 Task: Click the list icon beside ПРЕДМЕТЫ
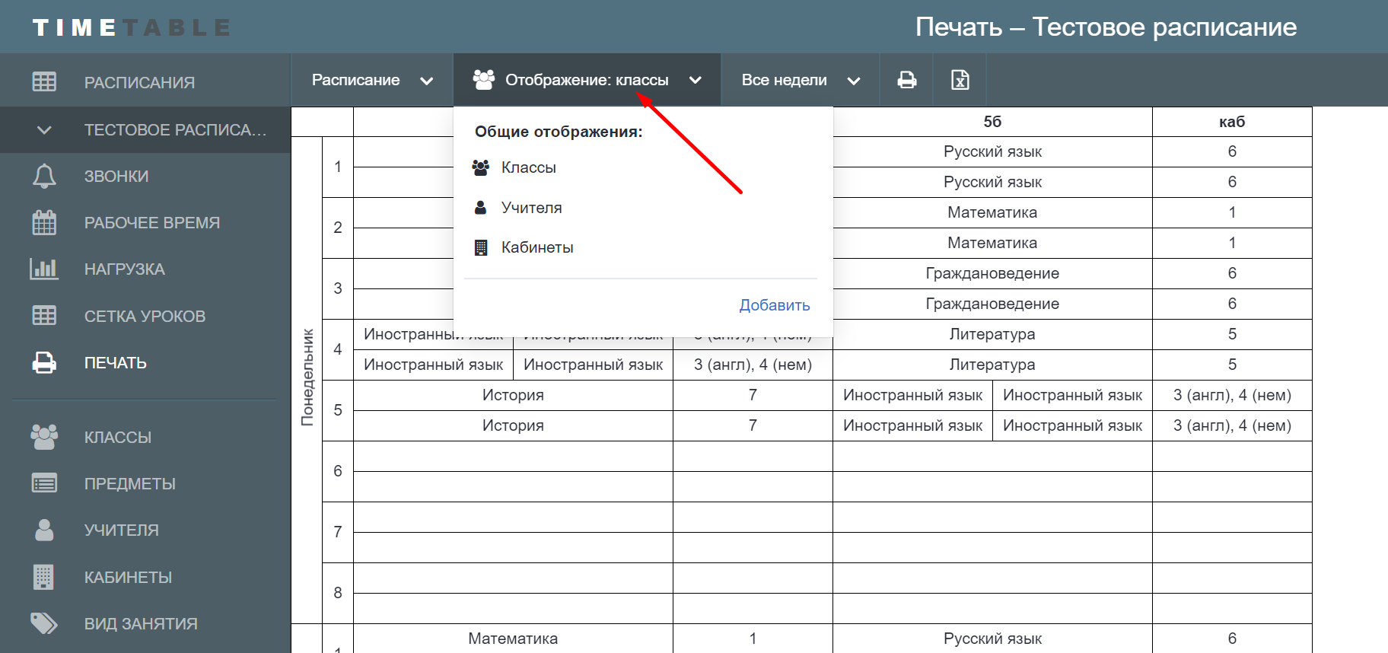point(44,483)
